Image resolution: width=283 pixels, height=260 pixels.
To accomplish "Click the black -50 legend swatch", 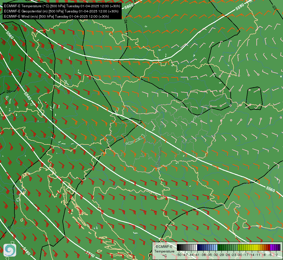I will coord(178,247).
